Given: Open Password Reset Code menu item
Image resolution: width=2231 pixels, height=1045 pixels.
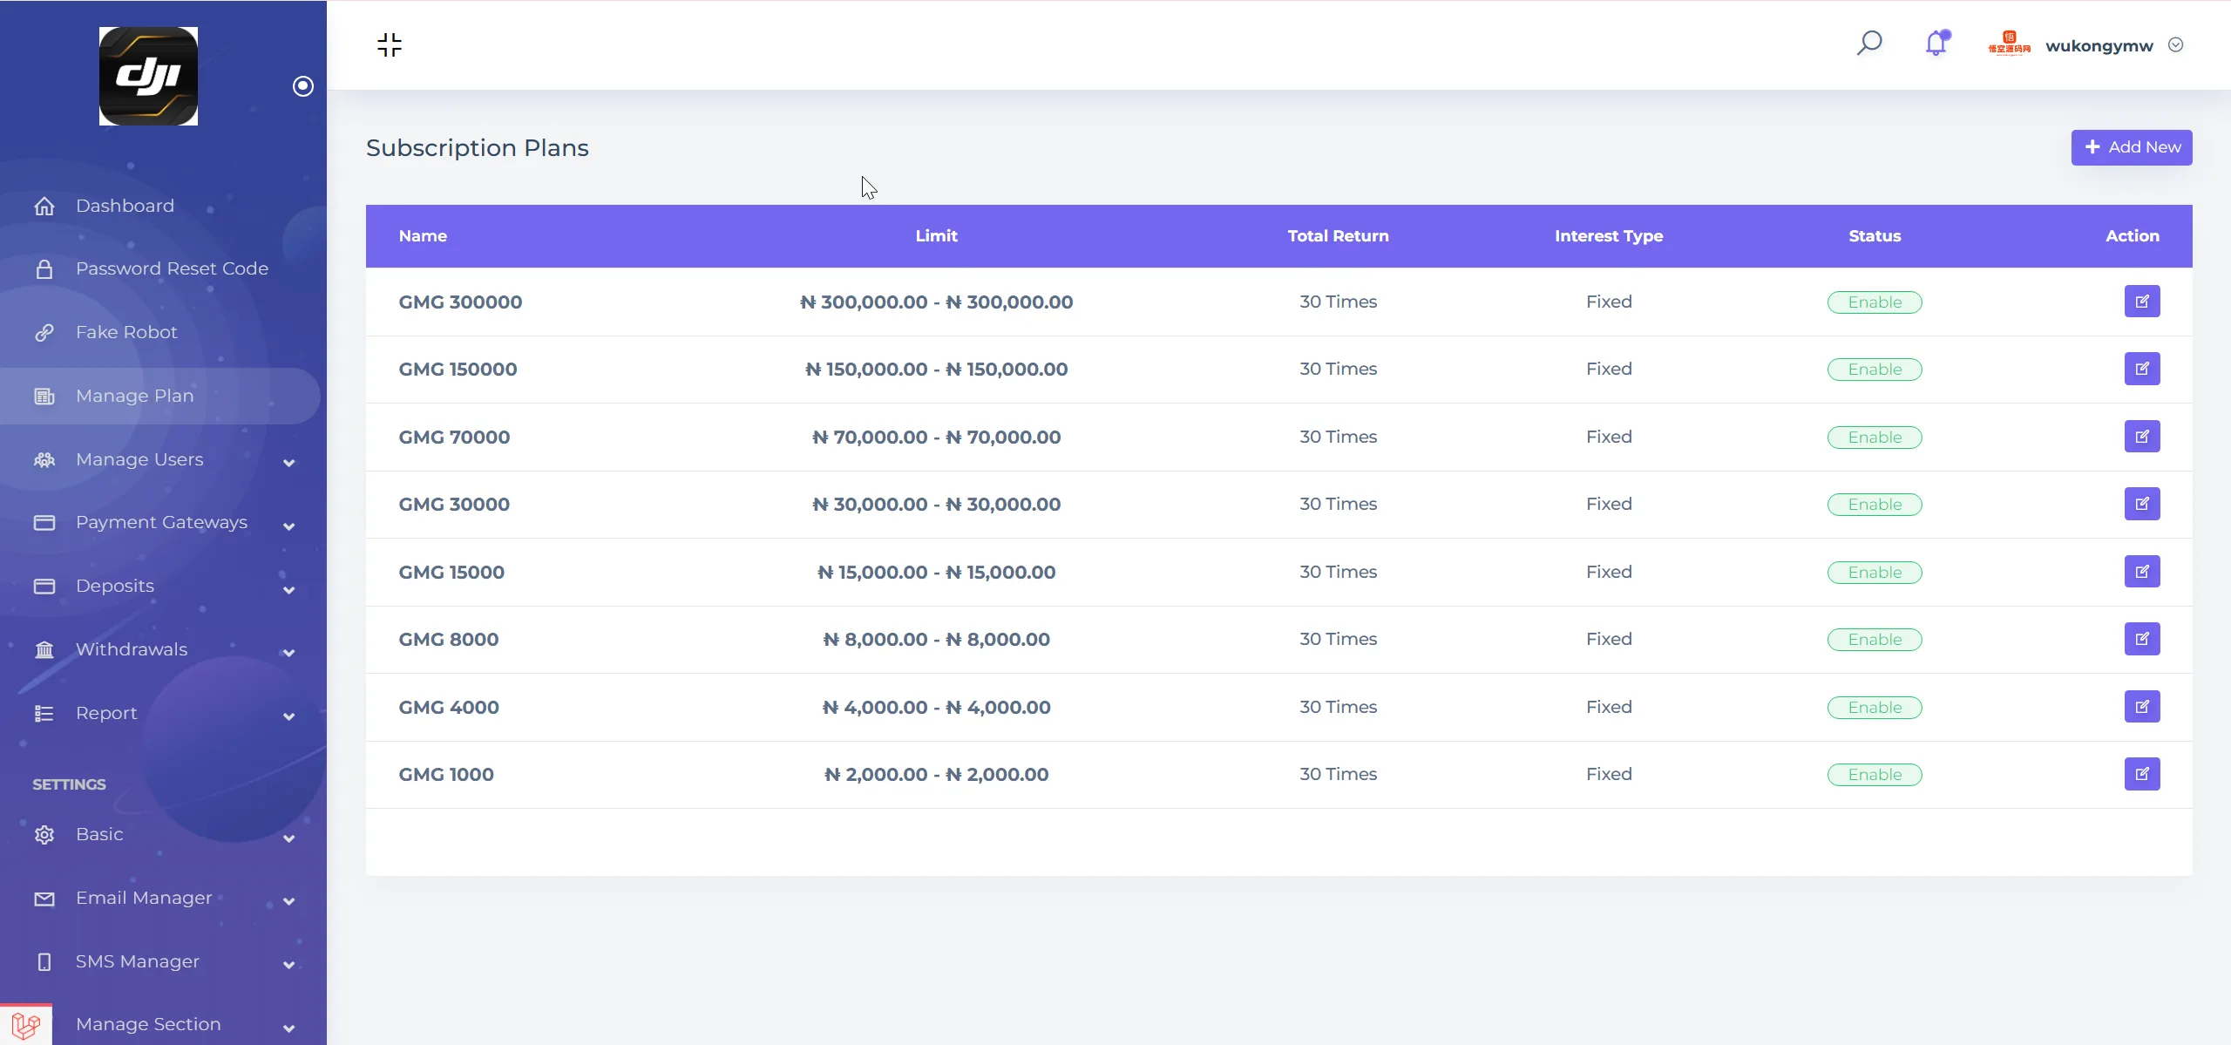Looking at the screenshot, I should (x=172, y=268).
